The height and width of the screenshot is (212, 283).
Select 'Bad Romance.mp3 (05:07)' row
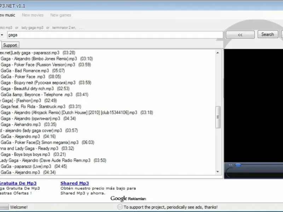(x=33, y=70)
